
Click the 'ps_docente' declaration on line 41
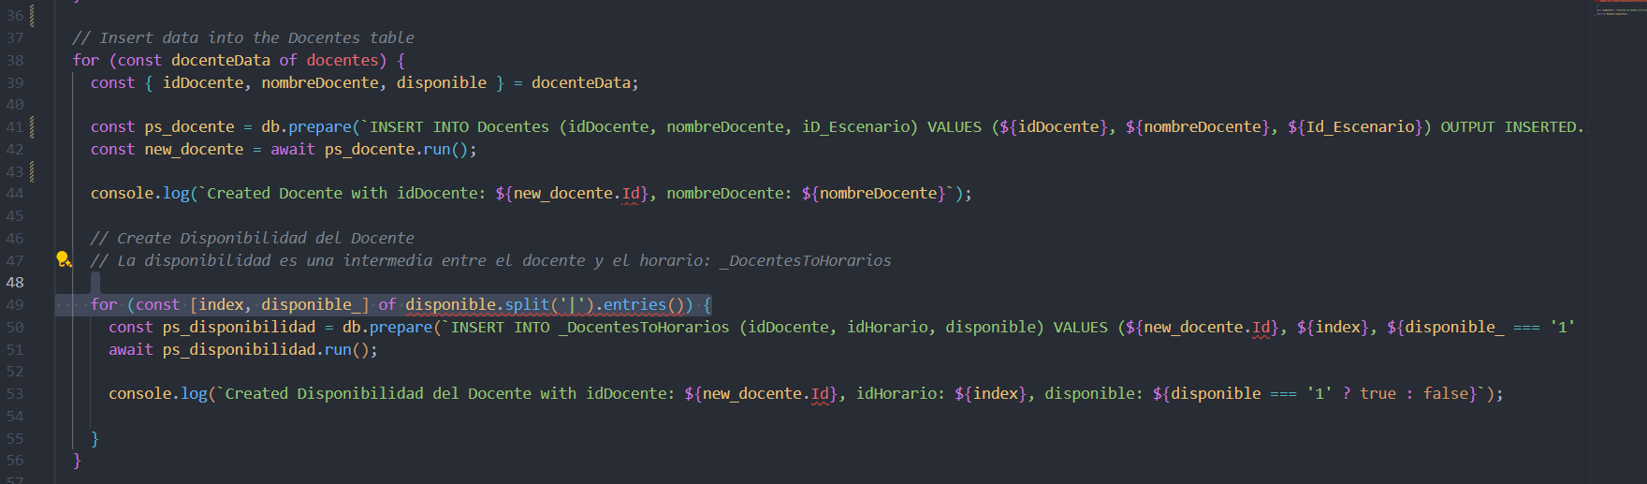[x=189, y=126]
